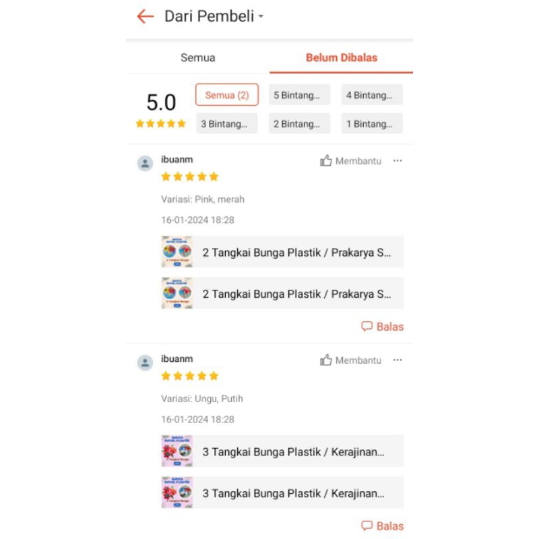Show only 2 Bintang reviews
Viewport: 539px width, 539px height.
[x=299, y=124]
